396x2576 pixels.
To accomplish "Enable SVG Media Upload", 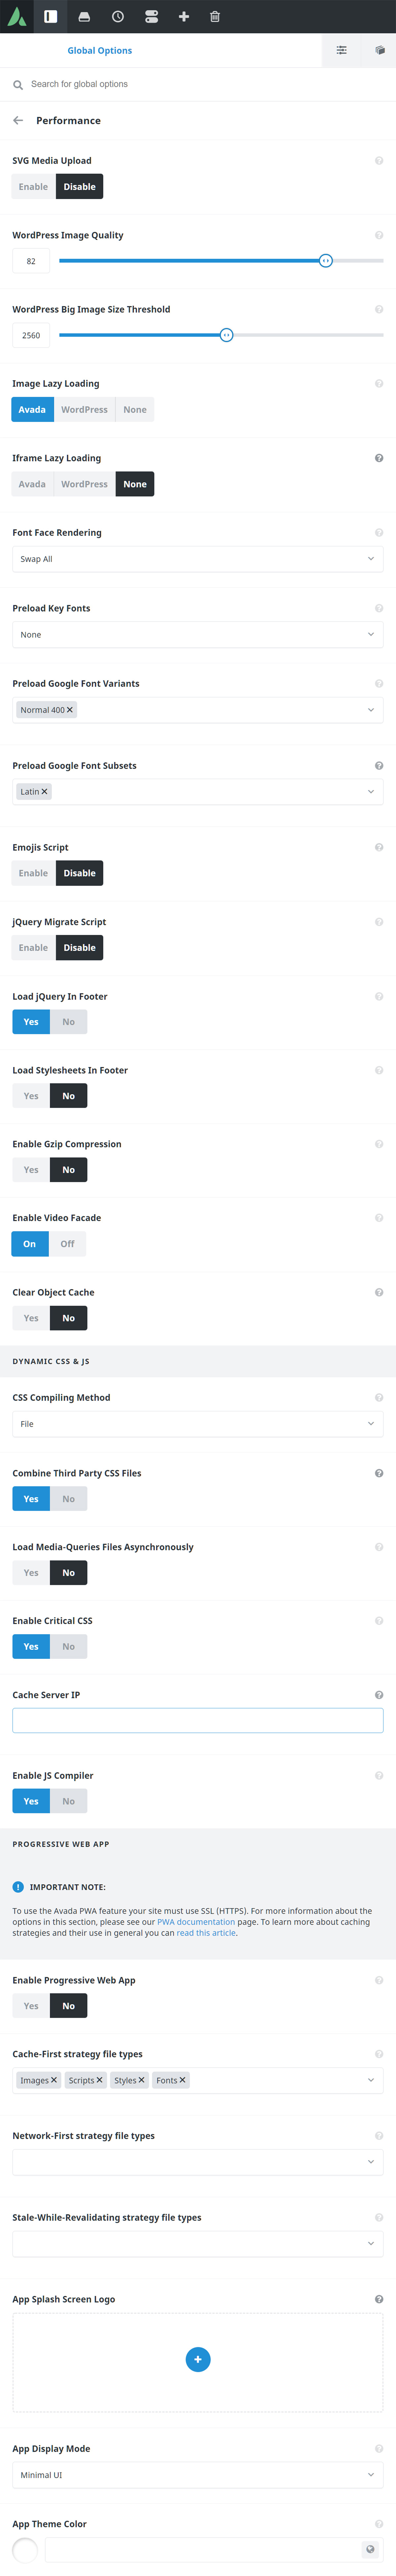I will pyautogui.click(x=33, y=187).
